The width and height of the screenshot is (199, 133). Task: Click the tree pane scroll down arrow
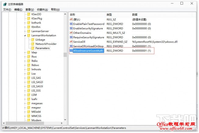(65, 120)
